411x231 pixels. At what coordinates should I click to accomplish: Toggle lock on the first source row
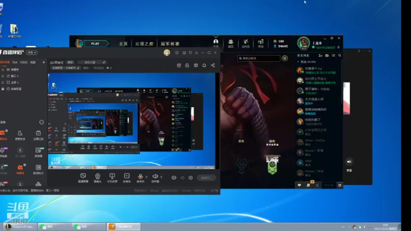point(3,70)
